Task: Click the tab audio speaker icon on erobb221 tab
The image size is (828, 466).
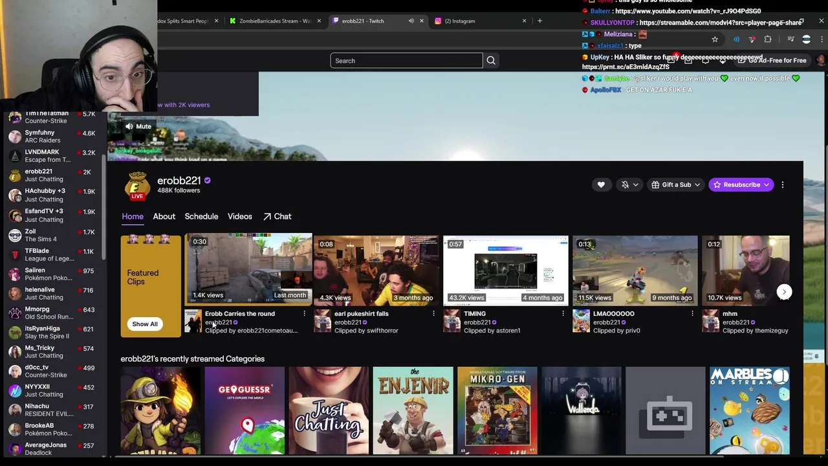Action: coord(411,21)
